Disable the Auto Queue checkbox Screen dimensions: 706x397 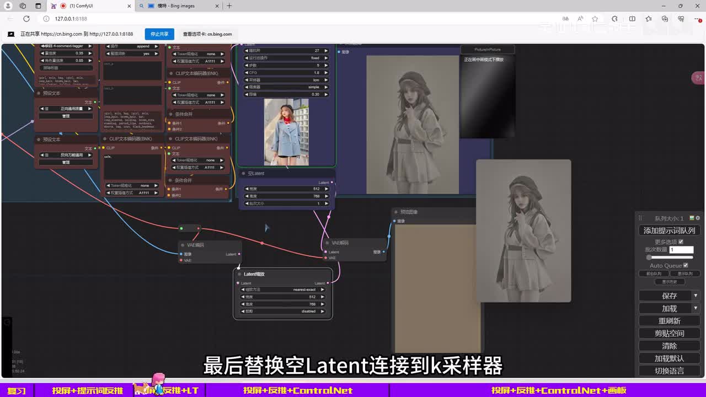point(686,265)
